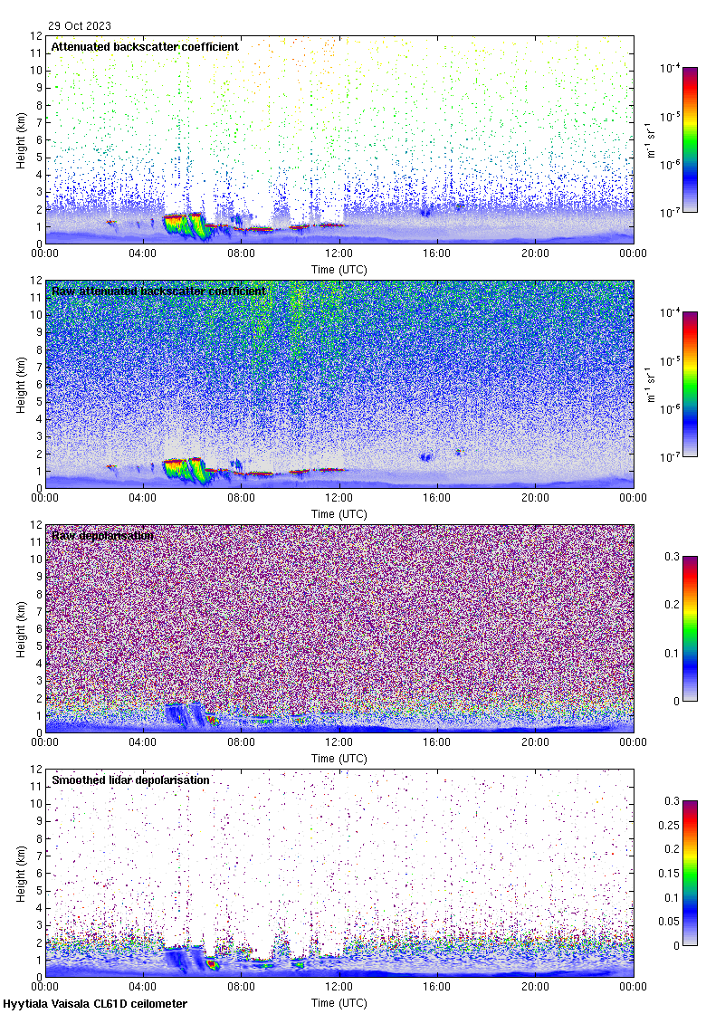Click the 0.2 tick on the Raw depolarisation colorbar
The height and width of the screenshot is (1014, 706).
click(x=673, y=605)
